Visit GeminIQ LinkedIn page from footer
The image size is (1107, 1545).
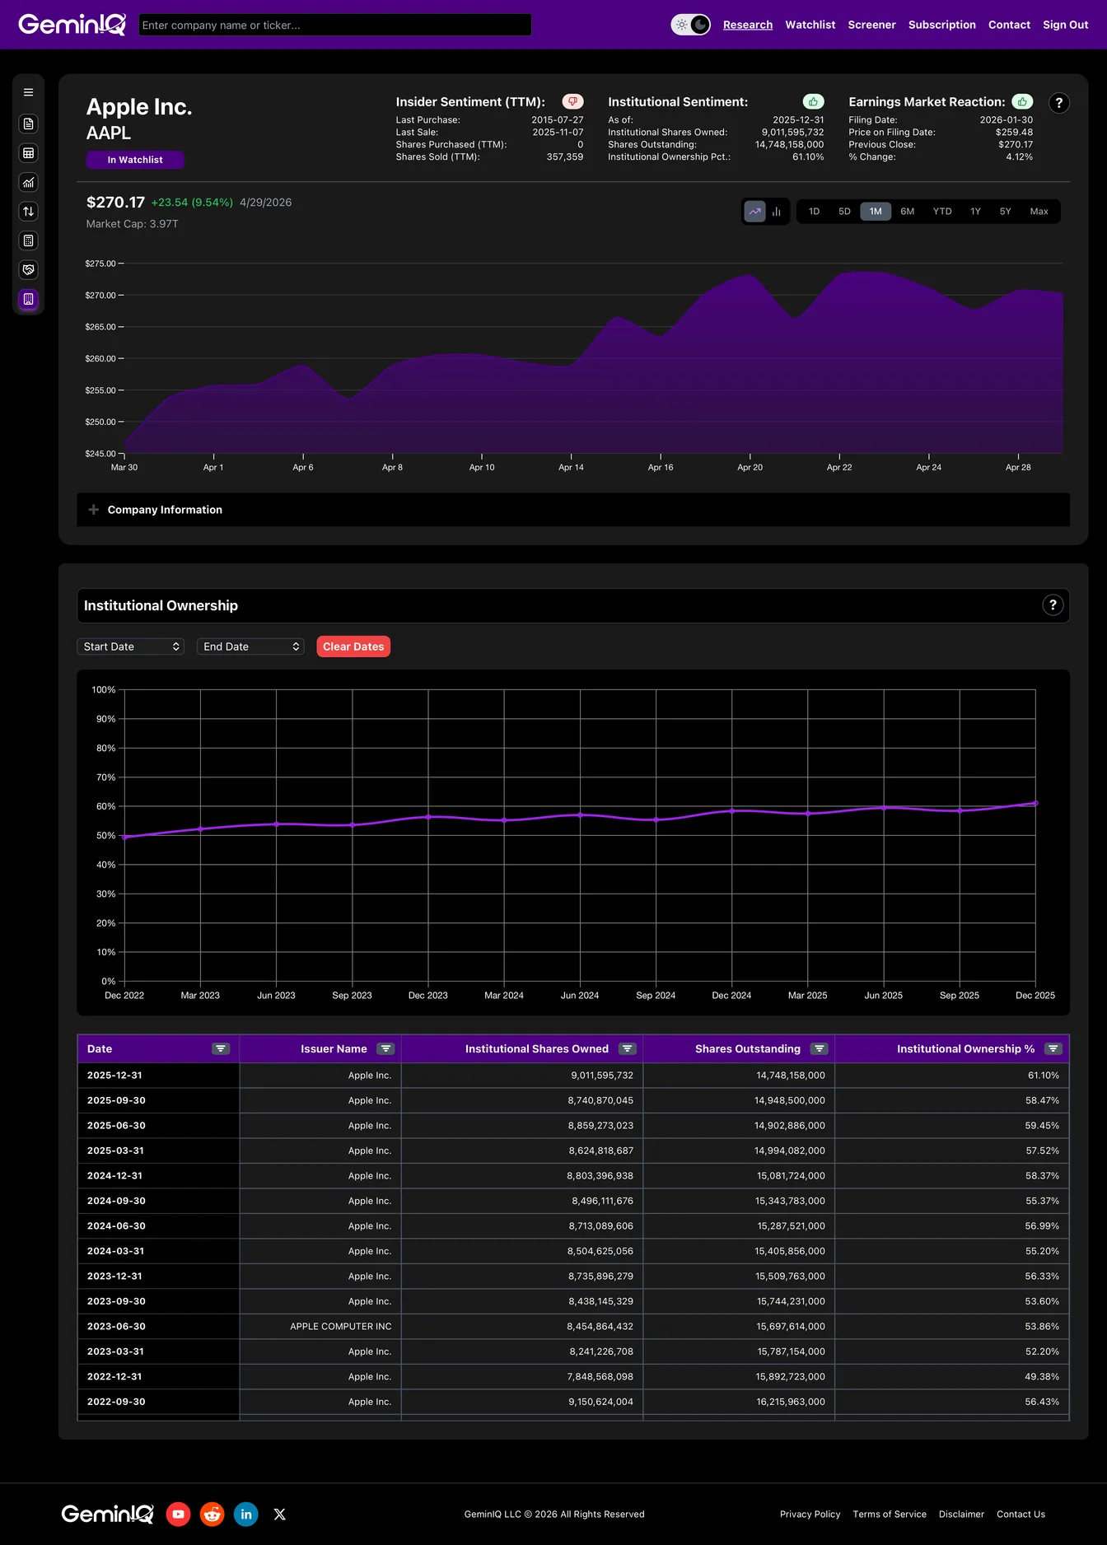point(246,1514)
